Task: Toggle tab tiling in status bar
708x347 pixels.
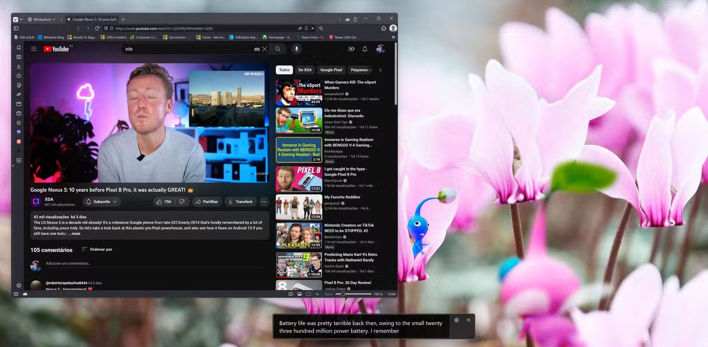Action: 309,294
